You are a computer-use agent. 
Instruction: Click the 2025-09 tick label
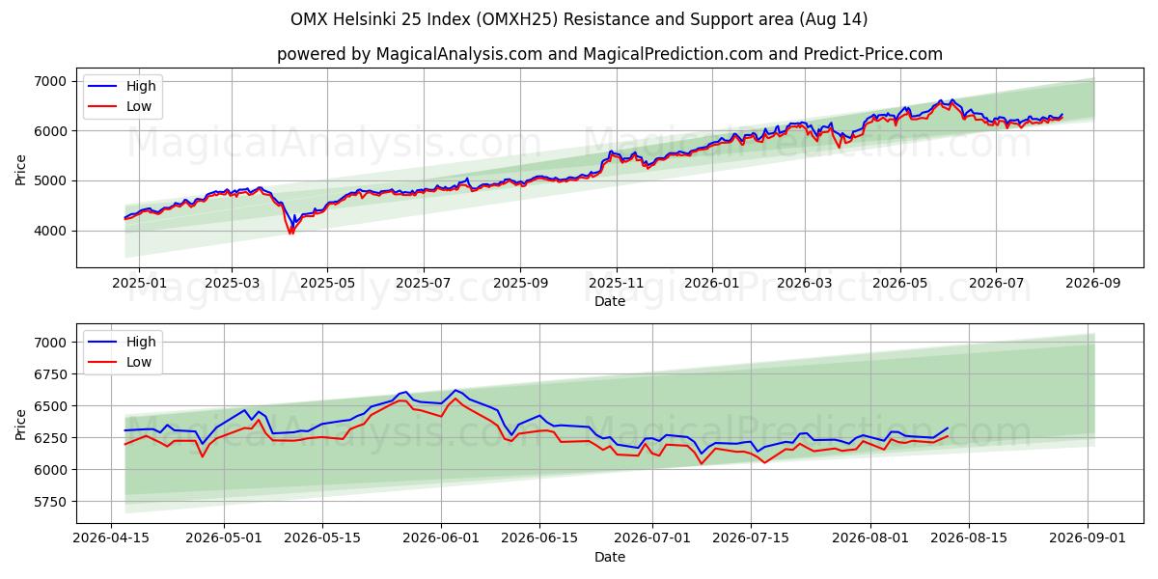(521, 283)
